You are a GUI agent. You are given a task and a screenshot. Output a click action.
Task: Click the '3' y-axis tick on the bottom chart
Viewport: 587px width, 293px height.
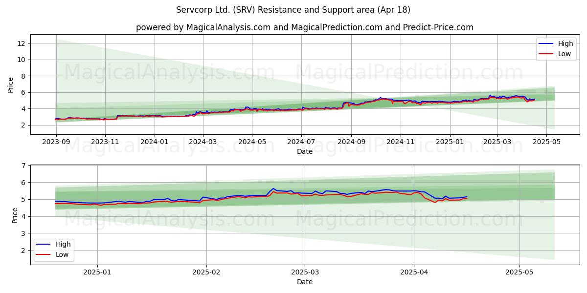click(24, 233)
